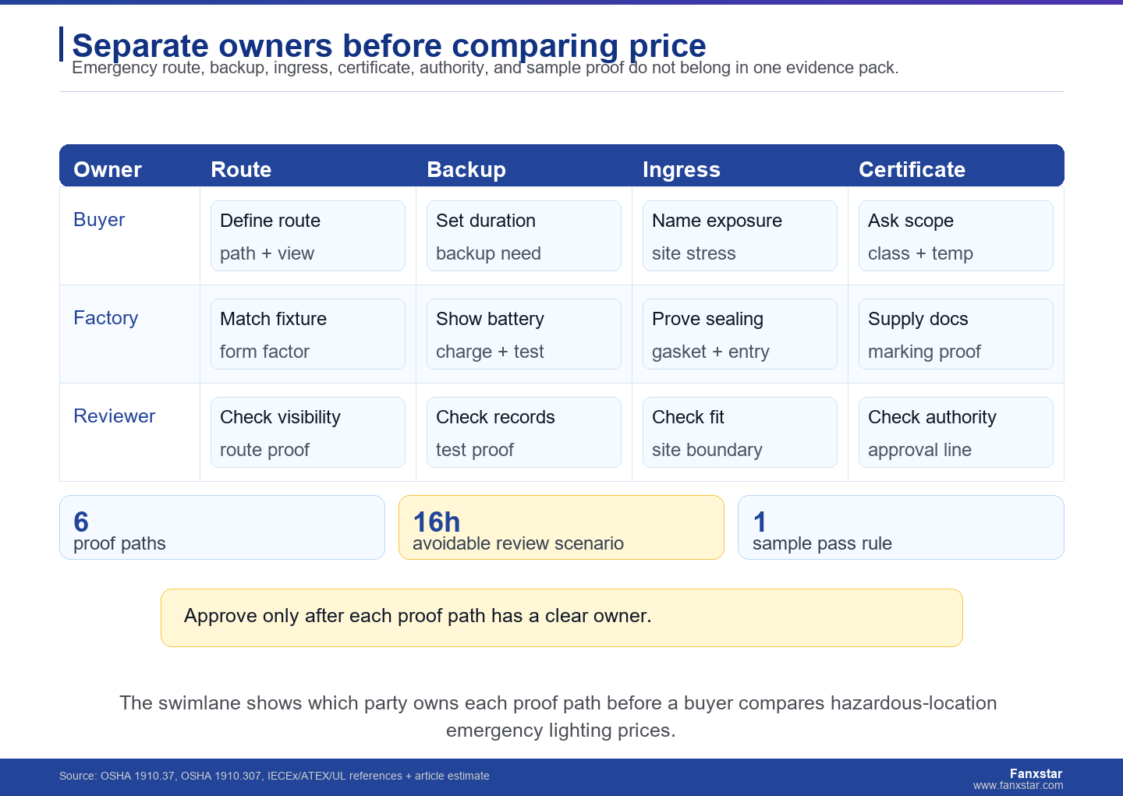Click the 'Fanxstar' brand name in footer
The image size is (1123, 796).
tap(1036, 773)
